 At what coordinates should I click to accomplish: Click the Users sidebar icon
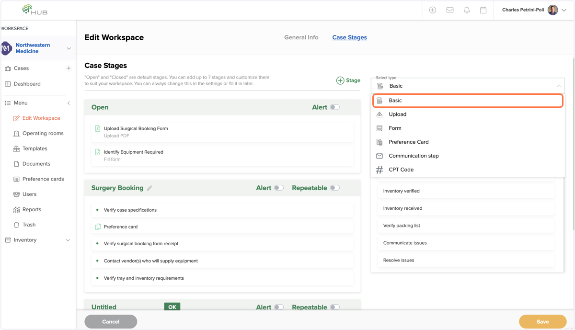pos(16,194)
